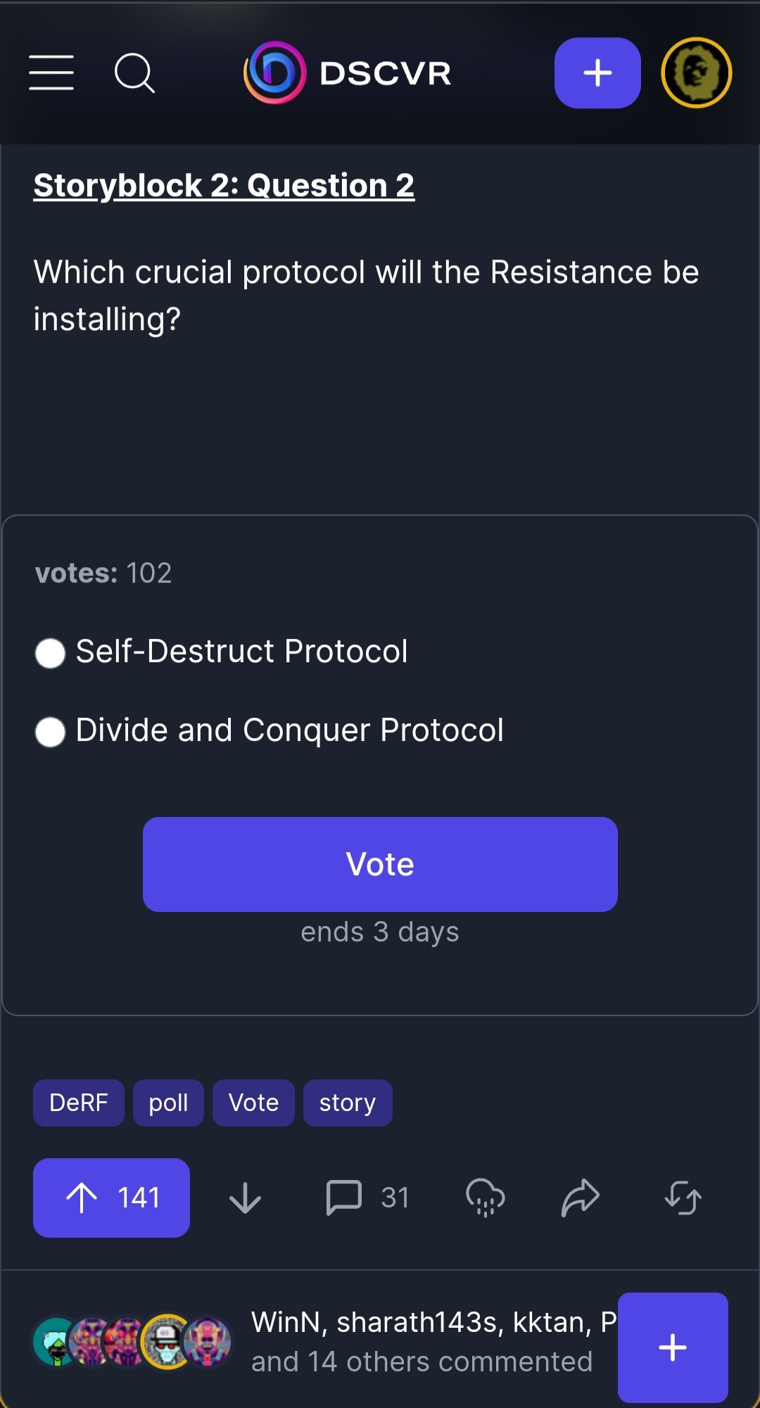Create a new post with top plus button

point(597,73)
